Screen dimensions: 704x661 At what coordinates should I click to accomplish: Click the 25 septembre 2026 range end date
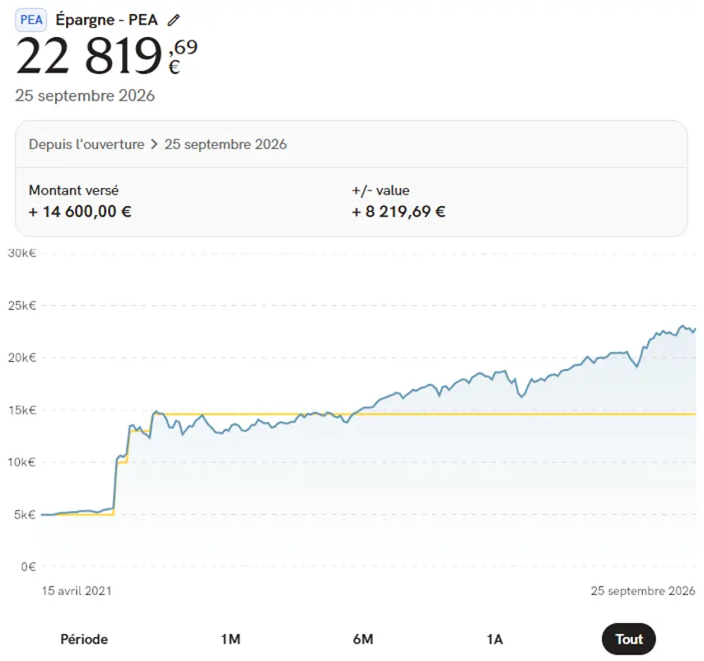point(225,144)
